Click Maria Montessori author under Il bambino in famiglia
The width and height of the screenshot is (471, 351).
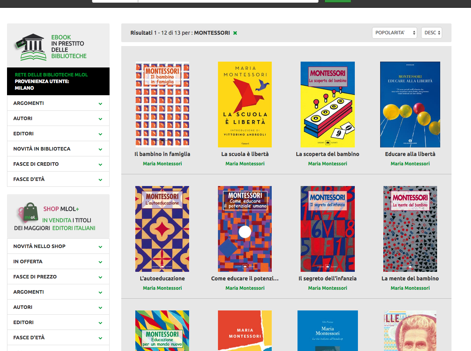click(x=162, y=164)
